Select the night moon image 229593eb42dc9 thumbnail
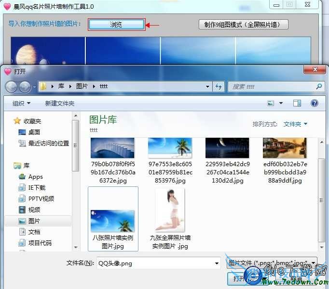This screenshot has height=289, width=329. tap(227, 148)
